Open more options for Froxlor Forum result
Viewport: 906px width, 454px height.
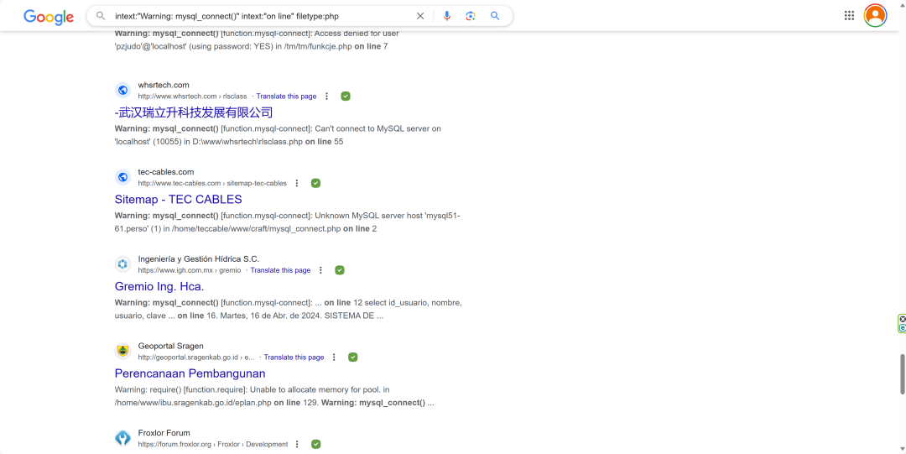[x=297, y=444]
